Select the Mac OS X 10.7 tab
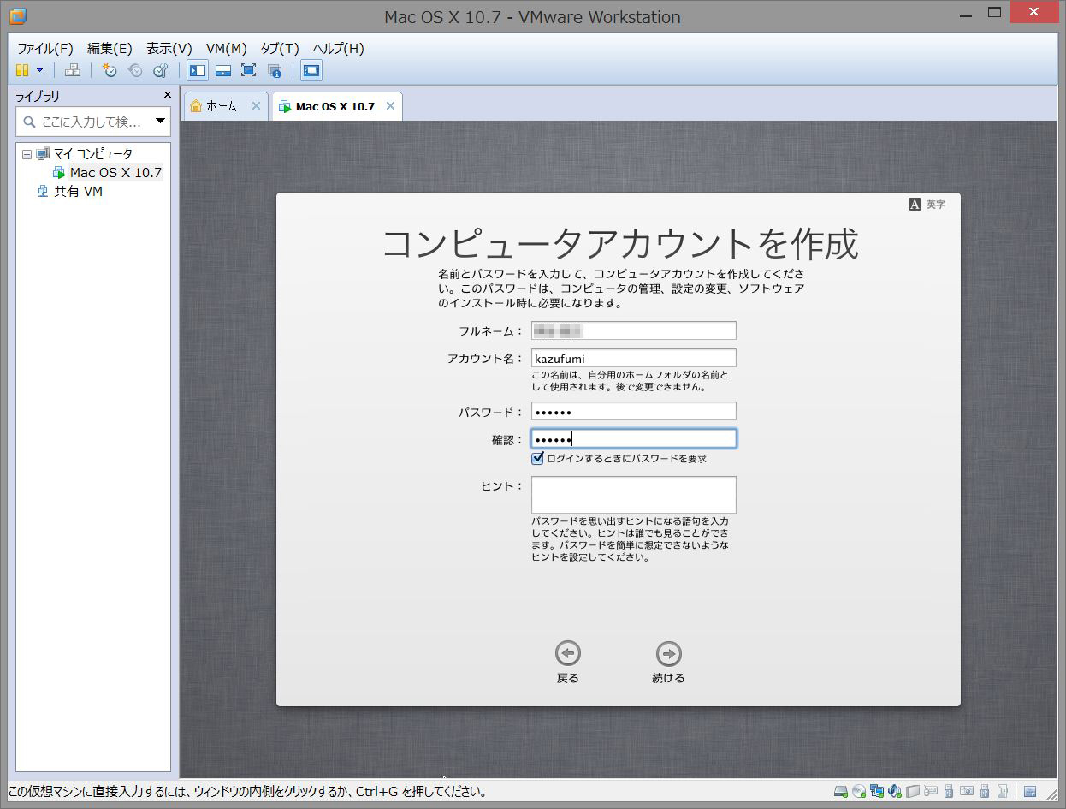The height and width of the screenshot is (809, 1066). pos(337,106)
